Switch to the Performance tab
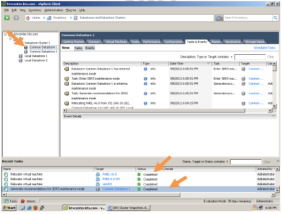282x214 pixels. pos(151,42)
